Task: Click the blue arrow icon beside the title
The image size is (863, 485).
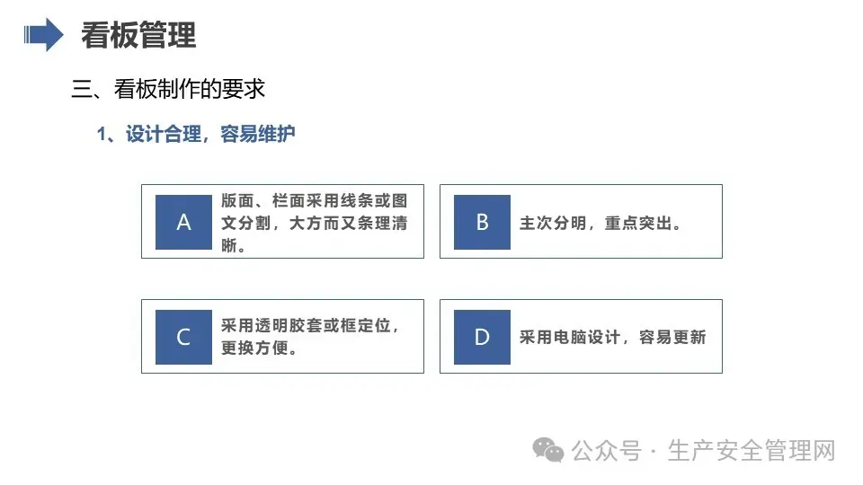Action: [x=43, y=35]
